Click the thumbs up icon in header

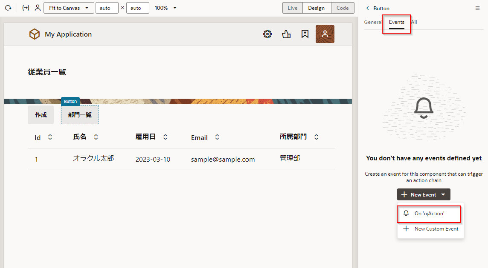pyautogui.click(x=286, y=34)
